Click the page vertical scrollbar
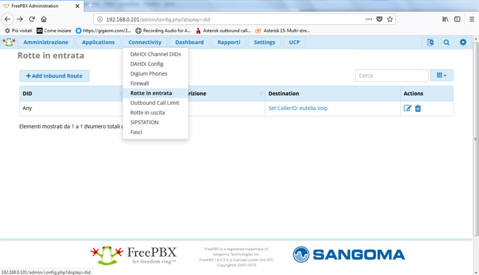Image resolution: width=479 pixels, height=275 pixels. click(476, 139)
